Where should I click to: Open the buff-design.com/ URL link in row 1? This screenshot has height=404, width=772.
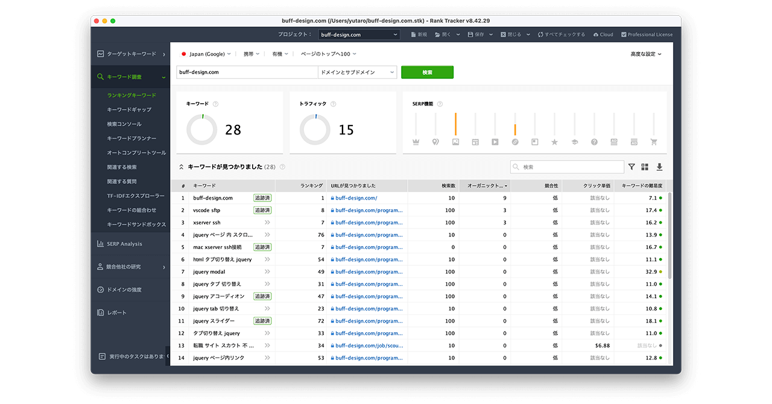pyautogui.click(x=356, y=198)
